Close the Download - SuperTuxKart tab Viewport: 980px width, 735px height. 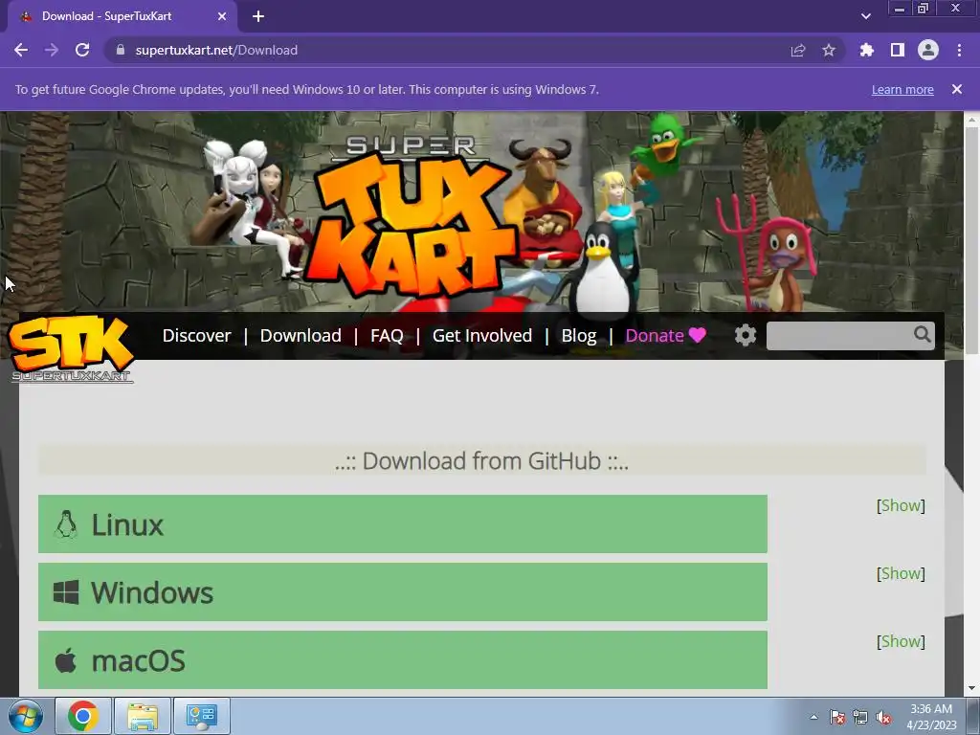click(222, 16)
